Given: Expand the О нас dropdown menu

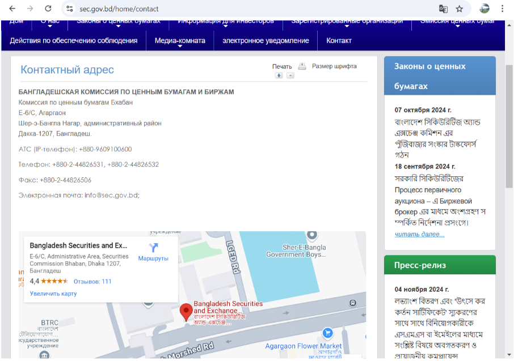Looking at the screenshot, I should coord(50,23).
